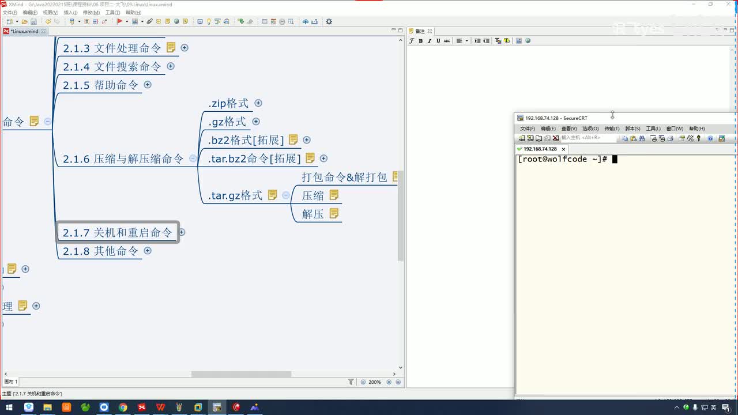Open WPS icon in the Windows taskbar
Viewport: 738px width, 415px height.
click(x=160, y=408)
